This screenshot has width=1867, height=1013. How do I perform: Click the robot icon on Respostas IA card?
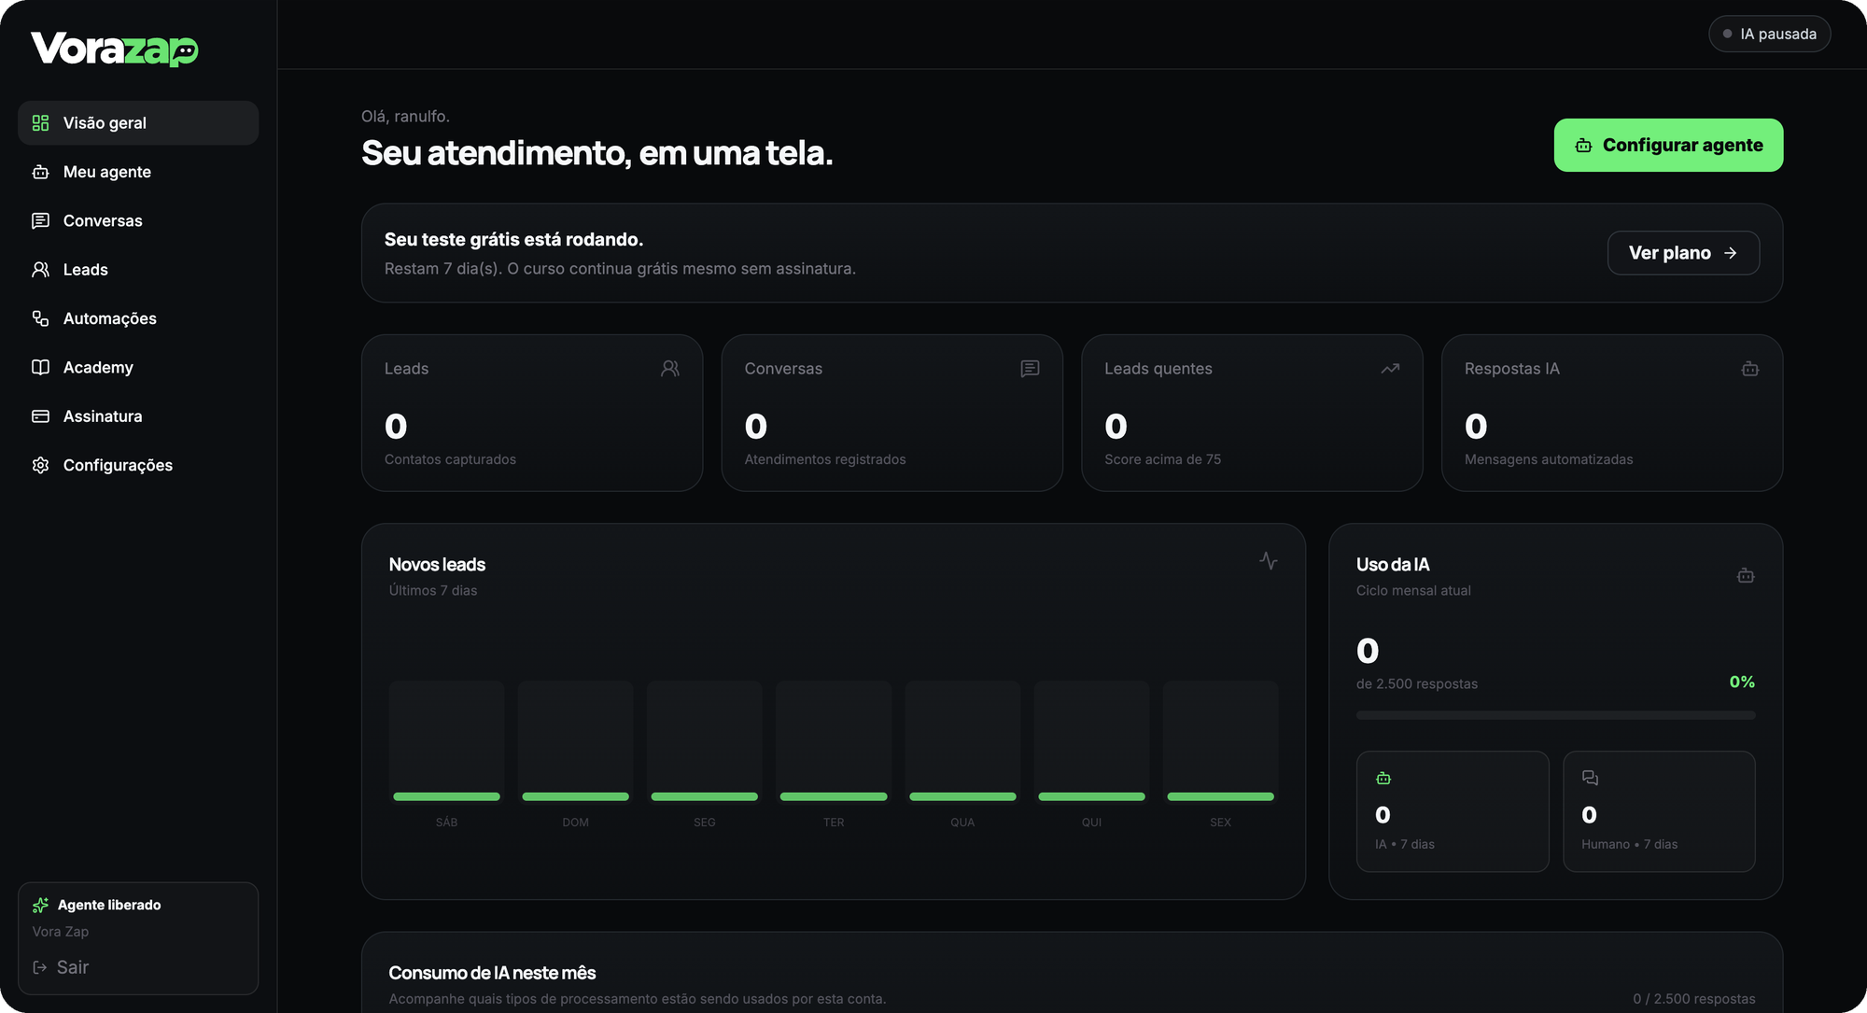(1750, 369)
